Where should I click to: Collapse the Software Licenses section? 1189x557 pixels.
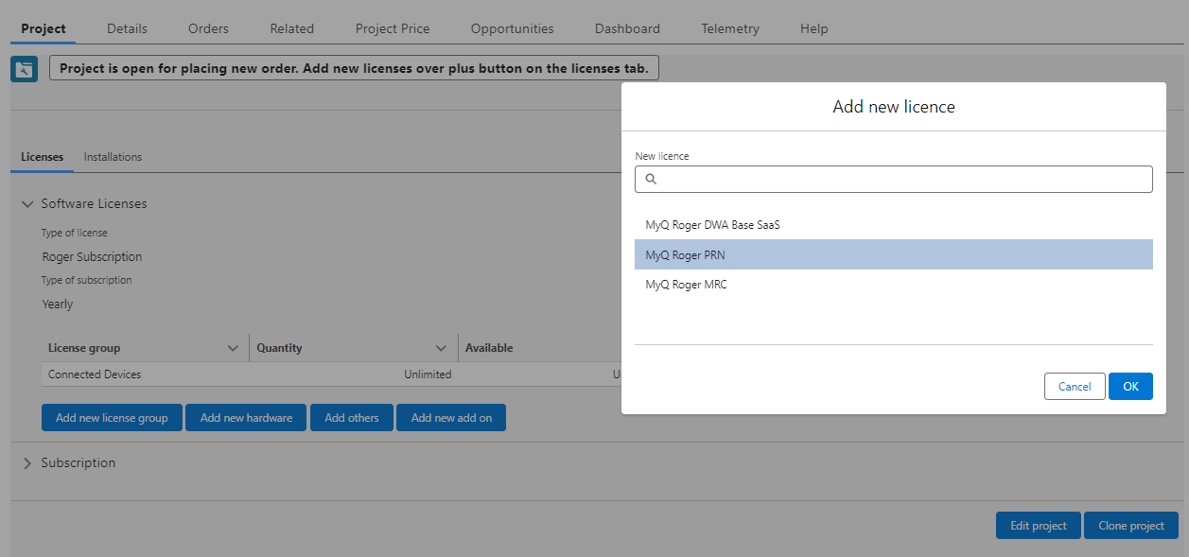[x=27, y=204]
